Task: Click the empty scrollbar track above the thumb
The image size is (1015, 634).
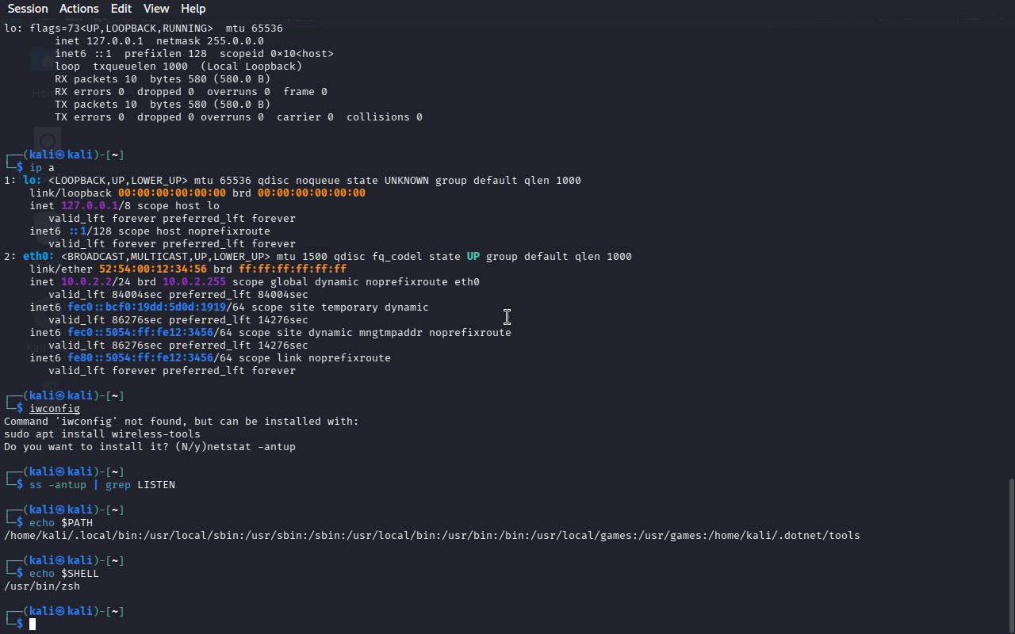Action: (x=1010, y=246)
